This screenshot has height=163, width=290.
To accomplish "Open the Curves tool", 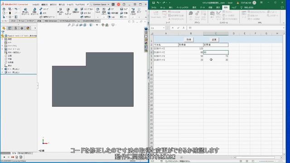I will tap(139, 10).
